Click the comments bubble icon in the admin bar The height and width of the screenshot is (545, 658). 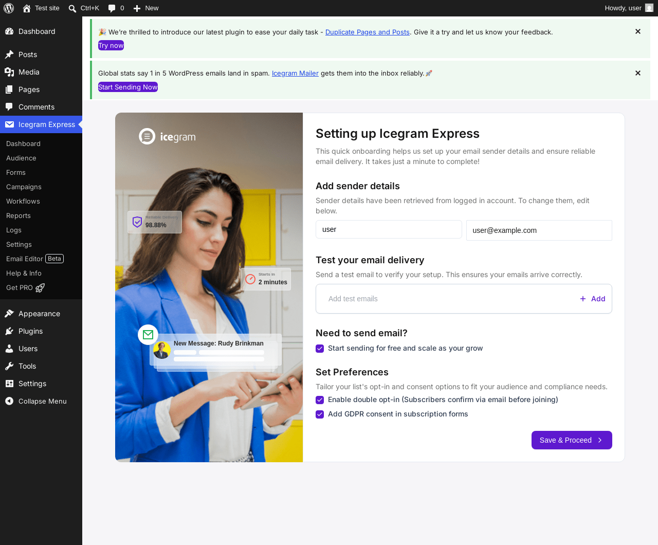tap(112, 8)
